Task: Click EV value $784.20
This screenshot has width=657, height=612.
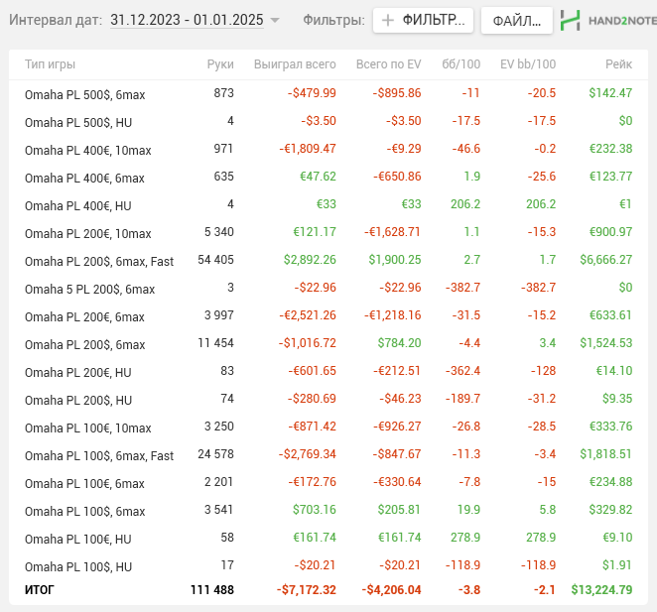Action: tap(399, 343)
